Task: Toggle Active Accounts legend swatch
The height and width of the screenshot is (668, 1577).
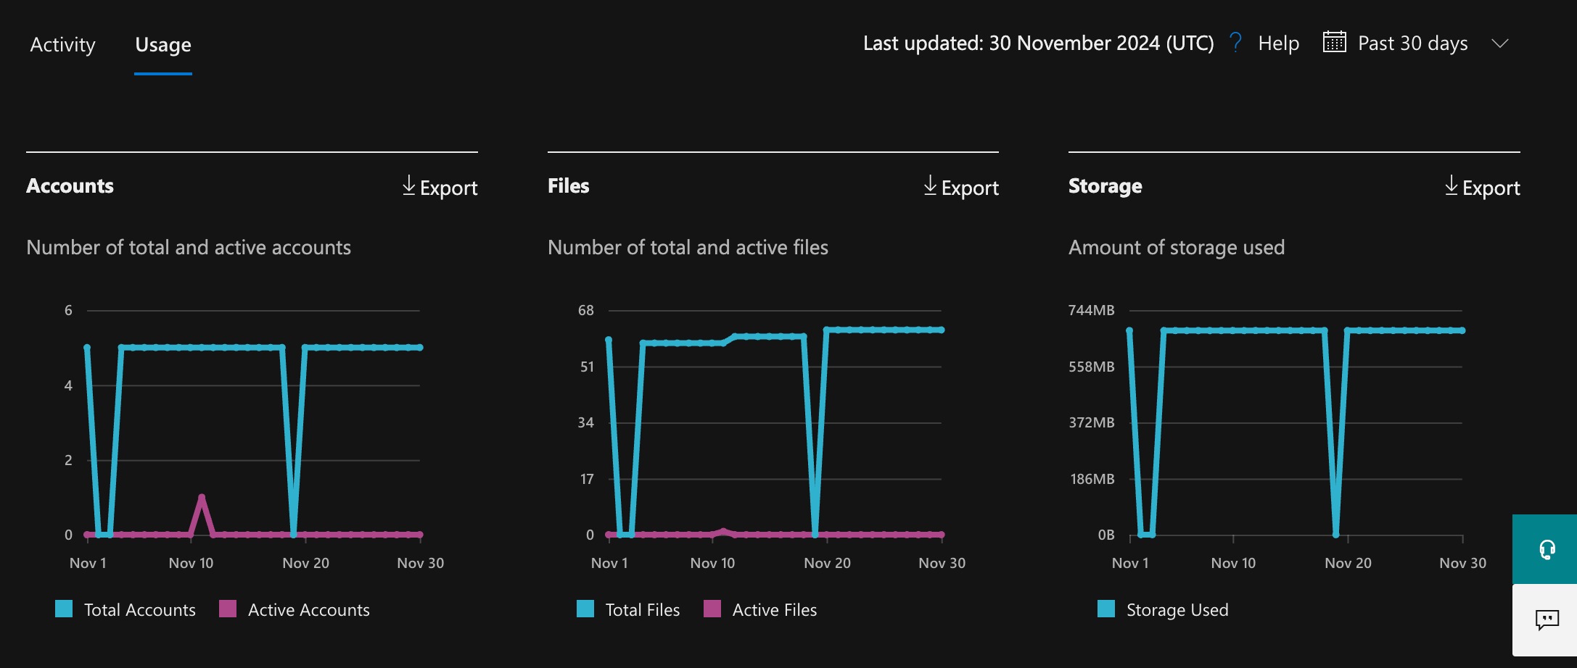Action: [228, 609]
